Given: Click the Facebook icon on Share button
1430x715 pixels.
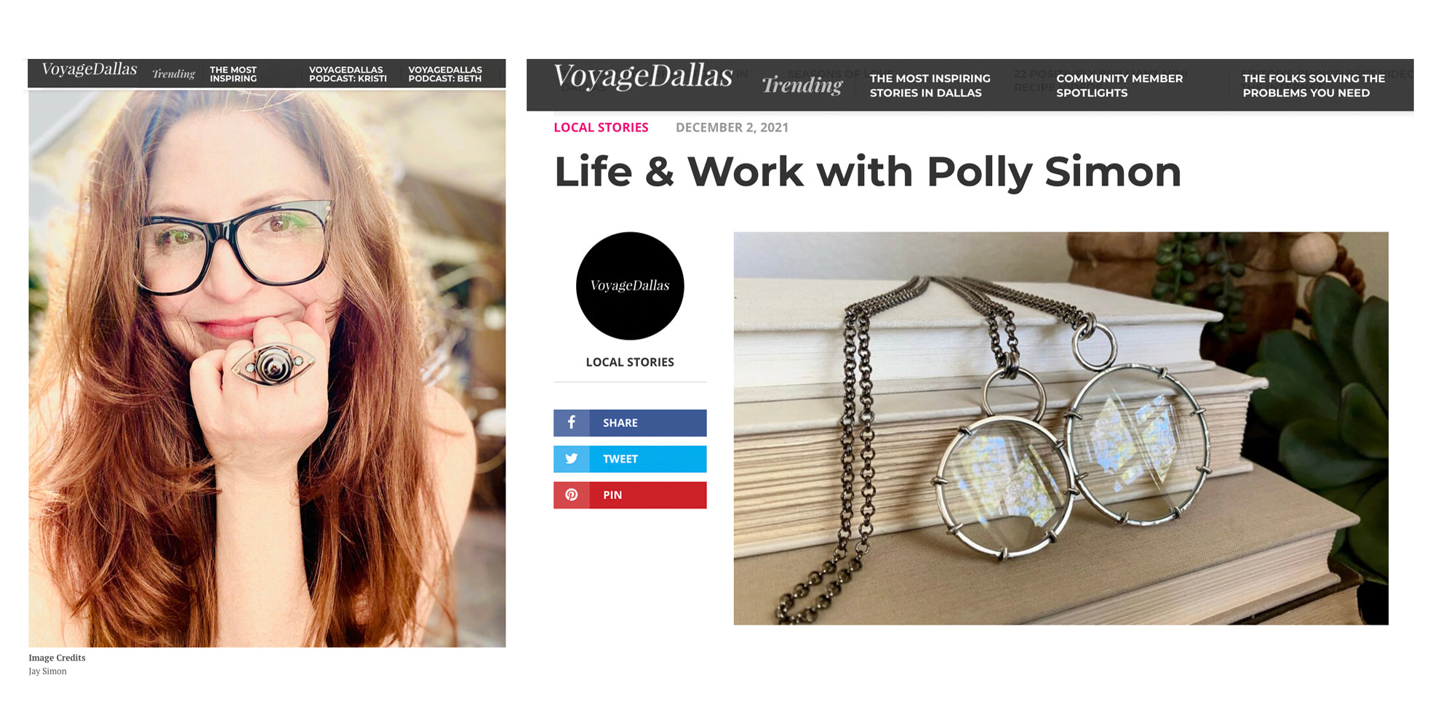Looking at the screenshot, I should click(x=572, y=423).
